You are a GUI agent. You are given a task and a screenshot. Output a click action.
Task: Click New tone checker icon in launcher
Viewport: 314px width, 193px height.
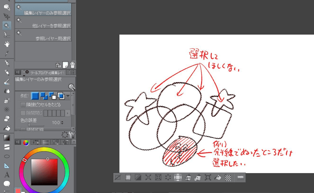coord(228,177)
